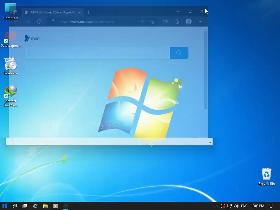Open the notification Action Center
280x210 pixels.
(271, 206)
